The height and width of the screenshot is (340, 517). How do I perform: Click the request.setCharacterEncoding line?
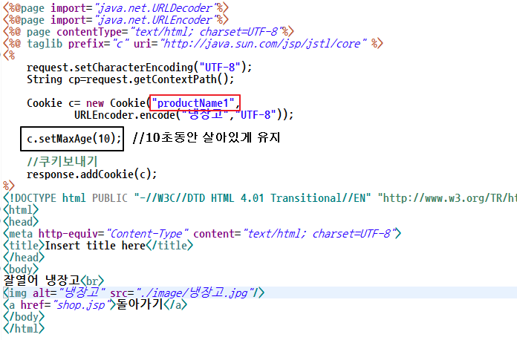139,68
